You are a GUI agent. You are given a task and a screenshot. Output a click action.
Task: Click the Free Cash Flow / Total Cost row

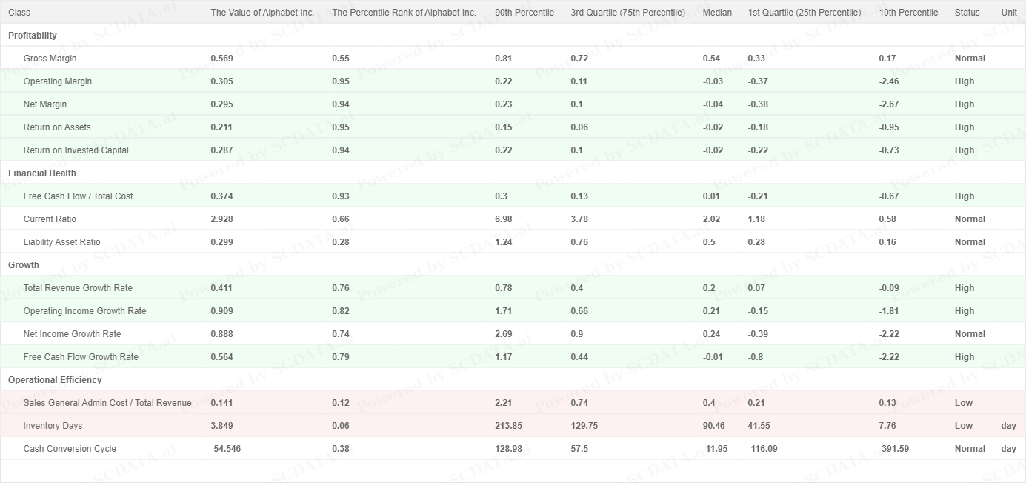[78, 196]
